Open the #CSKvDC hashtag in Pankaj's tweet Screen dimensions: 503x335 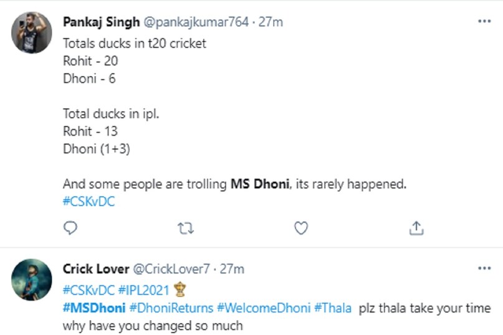pyautogui.click(x=89, y=201)
